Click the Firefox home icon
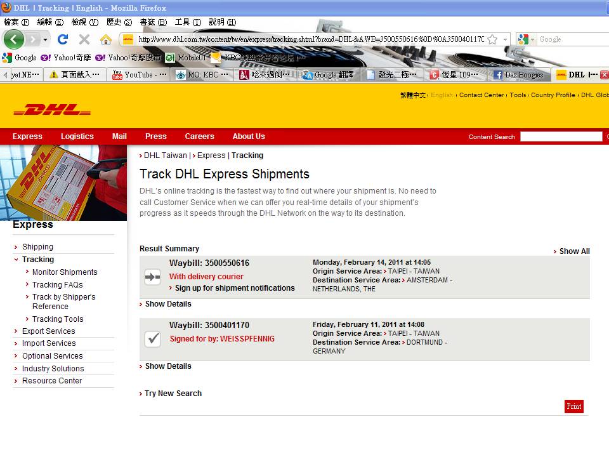 click(105, 39)
